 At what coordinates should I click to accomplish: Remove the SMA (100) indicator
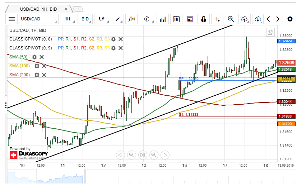(x=44, y=66)
